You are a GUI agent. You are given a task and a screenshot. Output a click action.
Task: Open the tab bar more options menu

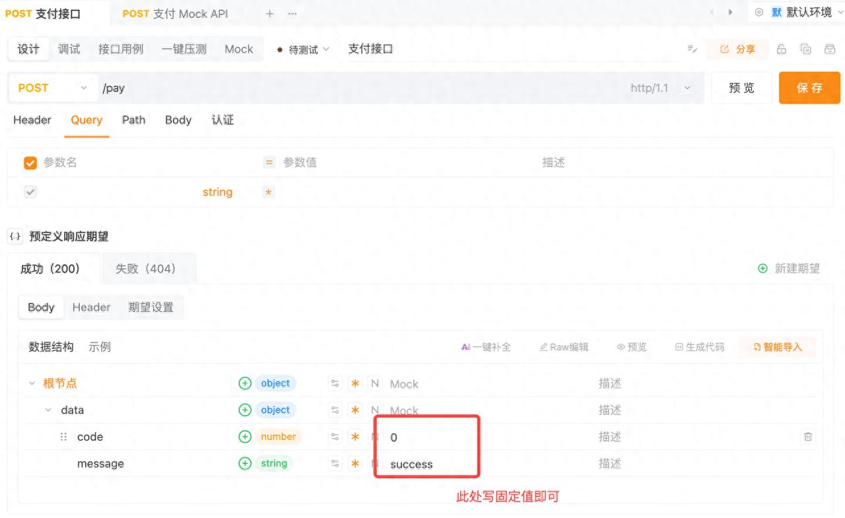pyautogui.click(x=292, y=13)
